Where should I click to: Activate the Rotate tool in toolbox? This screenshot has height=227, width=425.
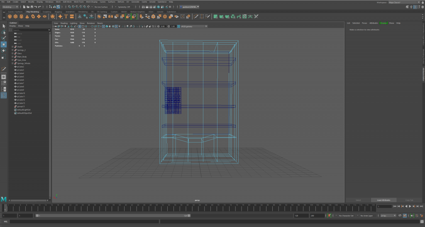(x=4, y=51)
